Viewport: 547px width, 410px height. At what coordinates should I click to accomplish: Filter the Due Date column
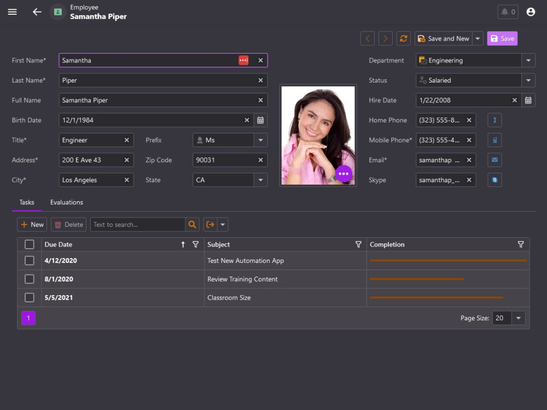click(x=195, y=244)
